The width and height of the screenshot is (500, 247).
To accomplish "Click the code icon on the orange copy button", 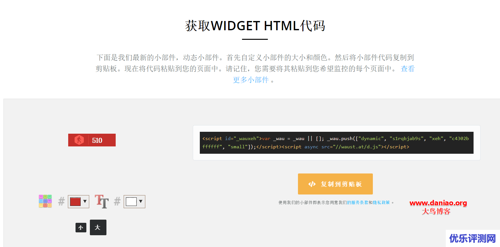I will (312, 184).
